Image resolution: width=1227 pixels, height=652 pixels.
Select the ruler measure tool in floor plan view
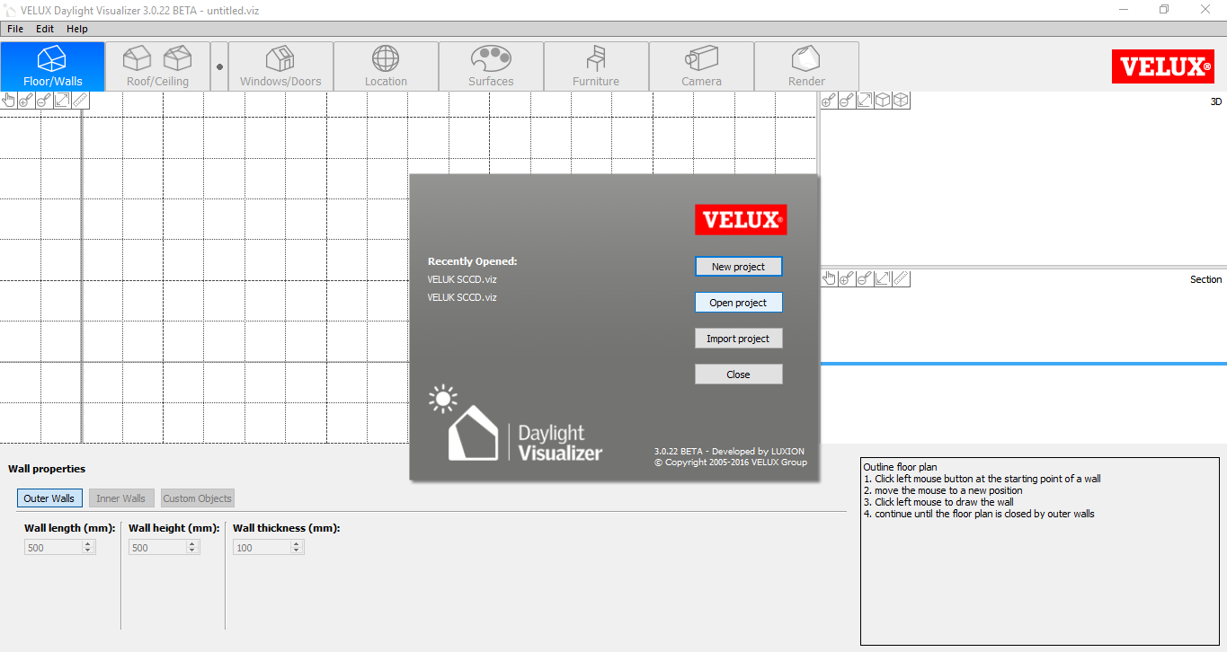tap(80, 101)
